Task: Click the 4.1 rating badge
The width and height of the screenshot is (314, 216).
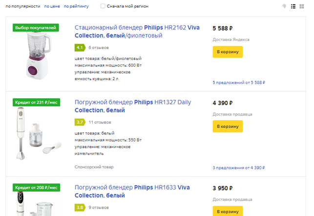Action: (80, 47)
